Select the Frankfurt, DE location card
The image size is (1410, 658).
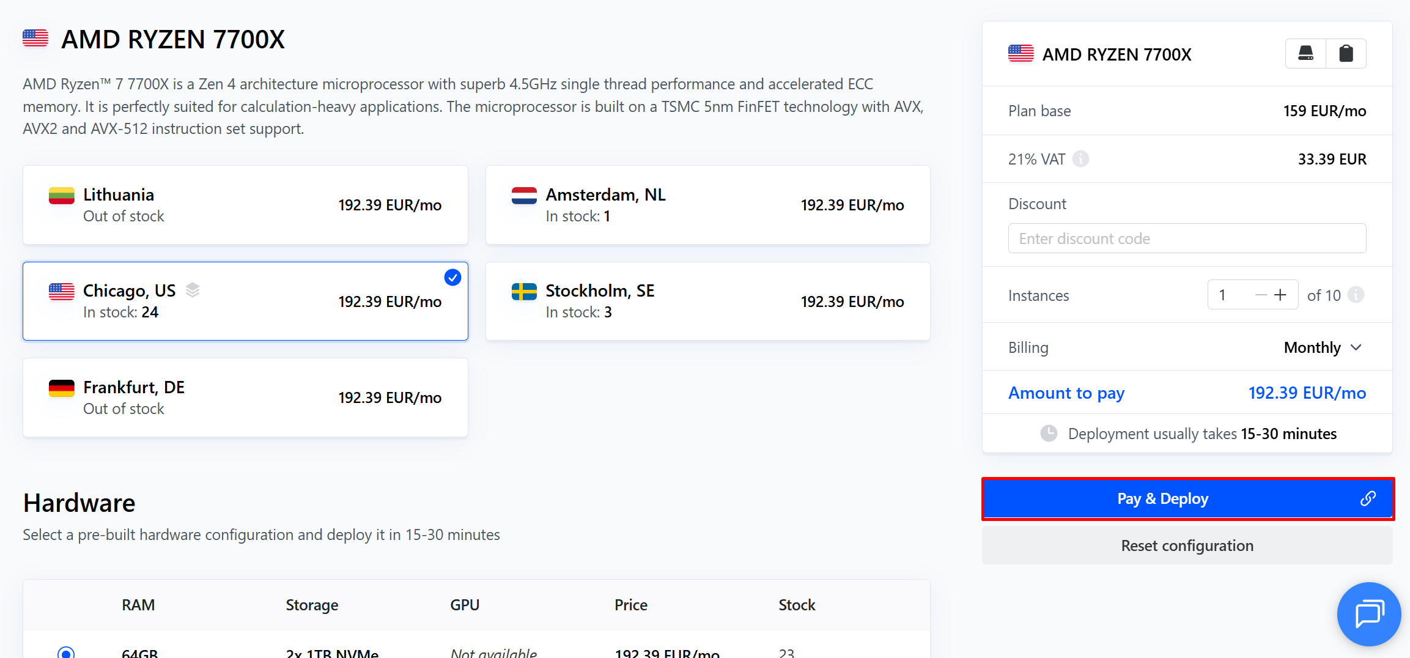coord(245,397)
